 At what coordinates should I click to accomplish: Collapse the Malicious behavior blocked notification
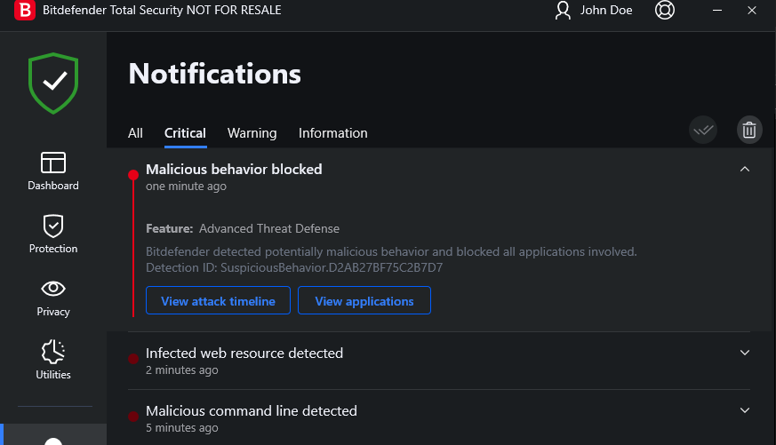[x=745, y=169]
